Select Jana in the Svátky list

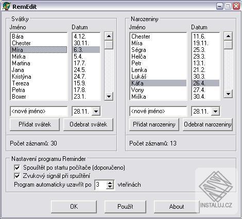39,70
